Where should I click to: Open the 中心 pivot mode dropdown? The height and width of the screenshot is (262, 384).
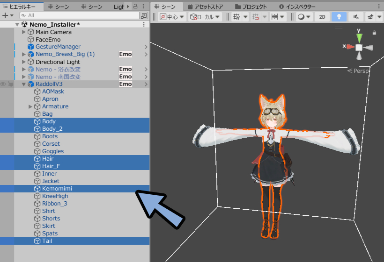(171, 16)
